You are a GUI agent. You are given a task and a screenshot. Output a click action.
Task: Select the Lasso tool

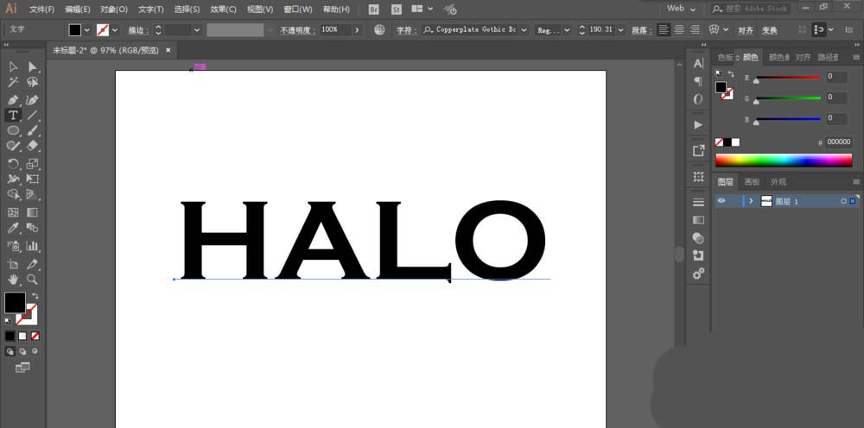click(x=33, y=83)
